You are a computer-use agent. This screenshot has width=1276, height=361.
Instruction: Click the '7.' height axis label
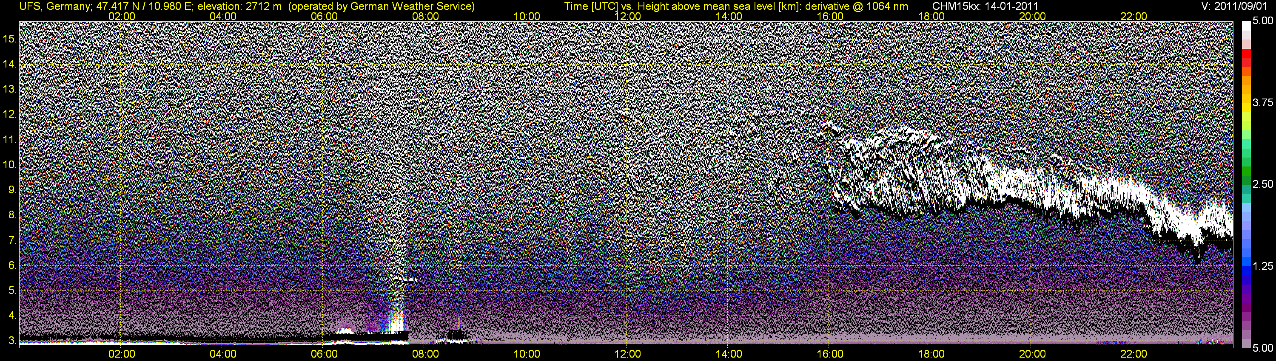(x=12, y=240)
